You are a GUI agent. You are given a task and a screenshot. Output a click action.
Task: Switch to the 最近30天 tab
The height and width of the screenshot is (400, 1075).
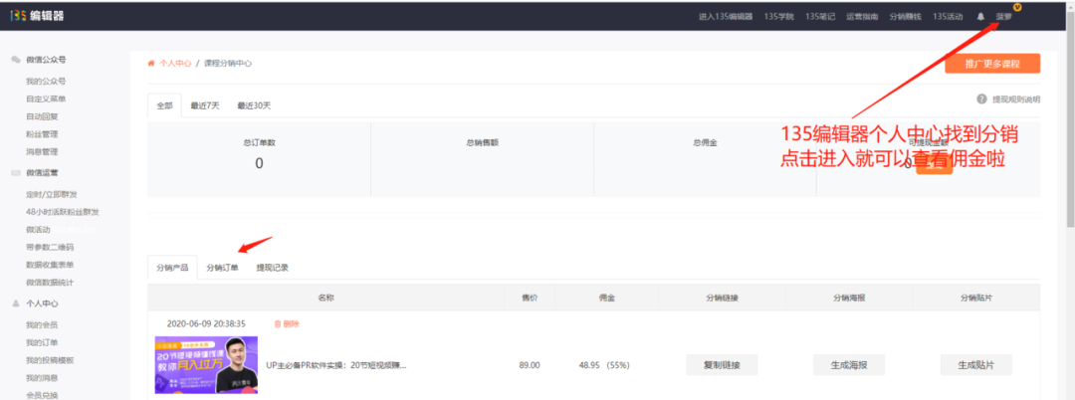tap(253, 105)
